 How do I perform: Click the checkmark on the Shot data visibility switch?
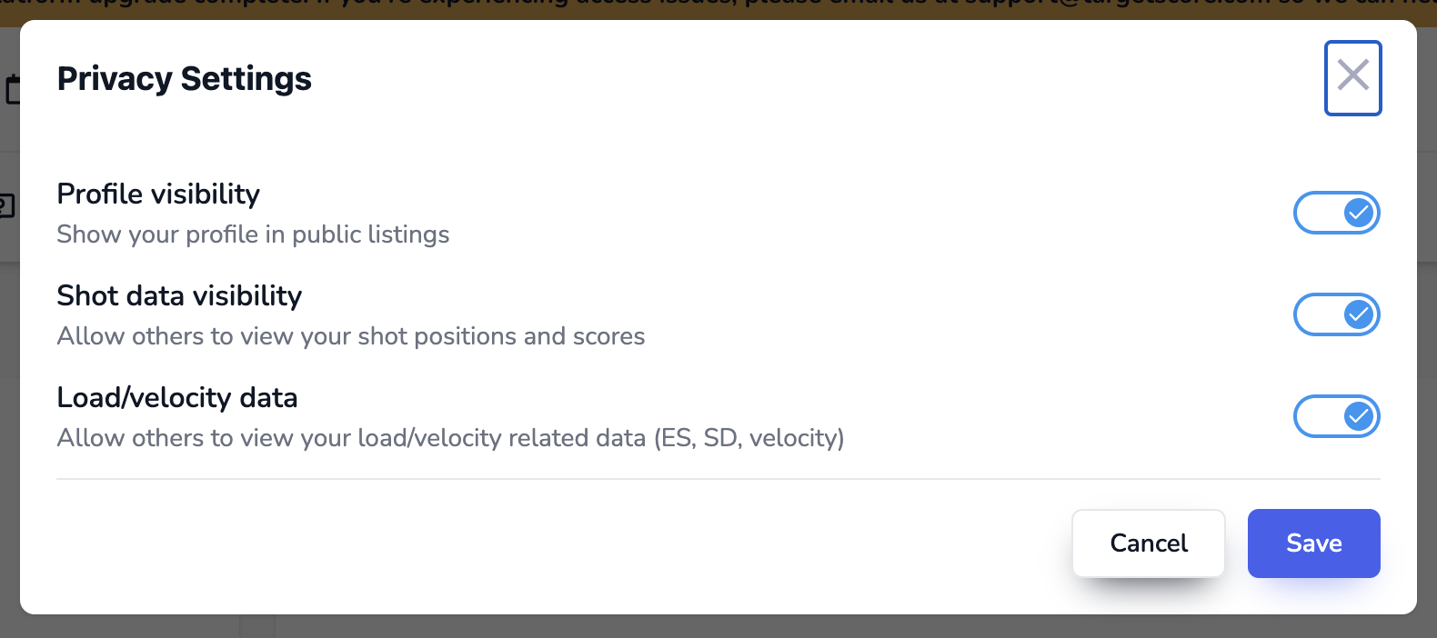point(1356,314)
